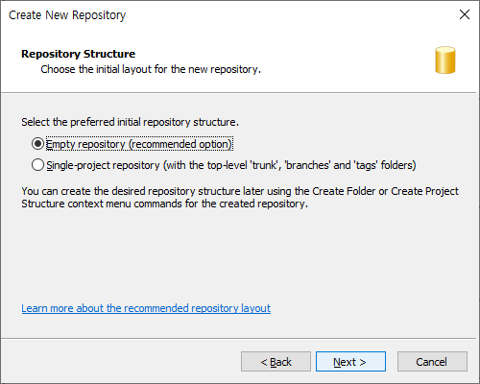The width and height of the screenshot is (480, 384).
Task: Click the 'You can create the desired' paragraph
Action: (x=240, y=197)
